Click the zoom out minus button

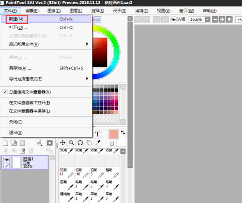[215, 20]
